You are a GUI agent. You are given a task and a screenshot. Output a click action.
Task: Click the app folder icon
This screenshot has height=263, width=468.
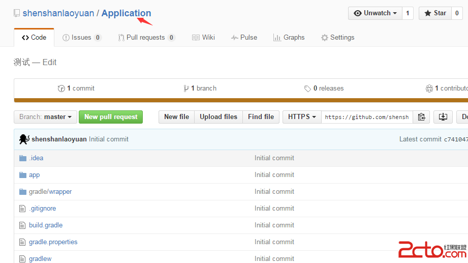[x=23, y=175]
